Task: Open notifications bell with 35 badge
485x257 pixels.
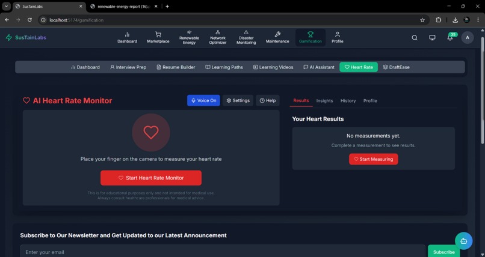Action: [x=450, y=38]
